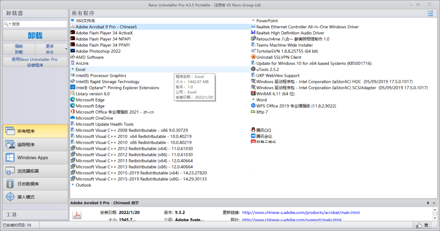Select Visual C++ 2015-2019 Redistributable (x64) entry
The image size is (440, 231).
point(141,173)
